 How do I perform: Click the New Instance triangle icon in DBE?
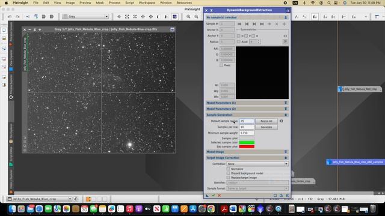(x=207, y=196)
